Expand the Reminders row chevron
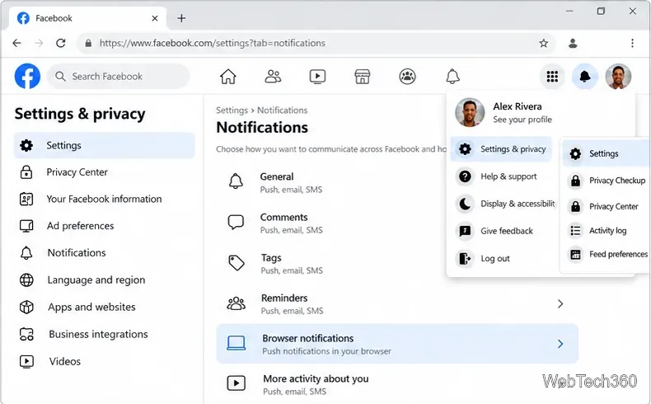 pos(560,304)
